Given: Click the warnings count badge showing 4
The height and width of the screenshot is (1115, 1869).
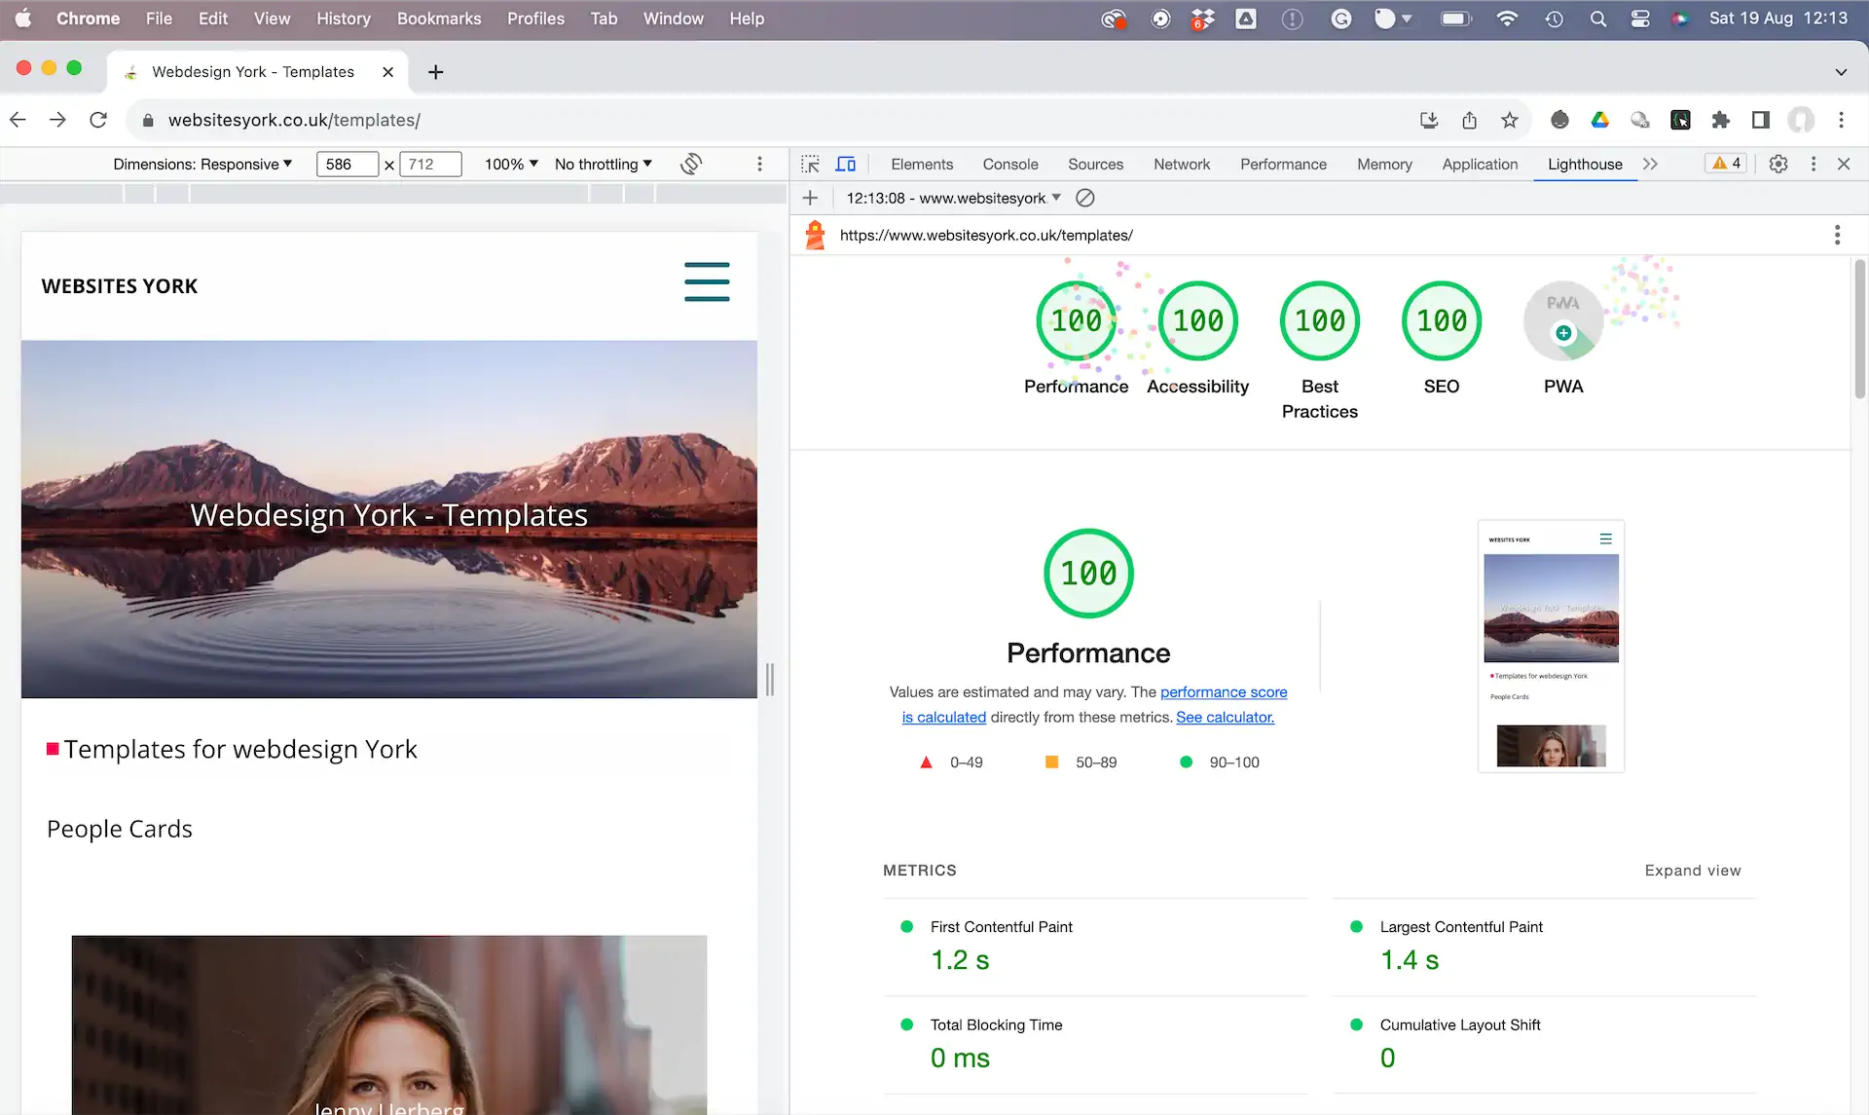Looking at the screenshot, I should [x=1727, y=164].
